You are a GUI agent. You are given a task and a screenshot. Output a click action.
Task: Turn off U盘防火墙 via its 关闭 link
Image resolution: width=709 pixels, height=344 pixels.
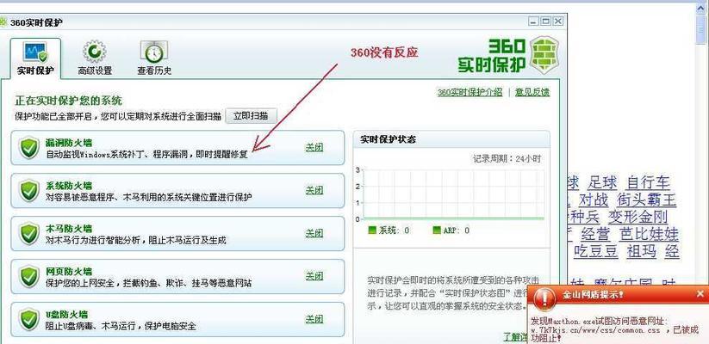(314, 319)
